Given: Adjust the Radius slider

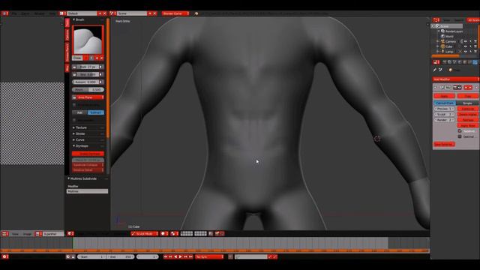Looking at the screenshot, I should click(88, 67).
